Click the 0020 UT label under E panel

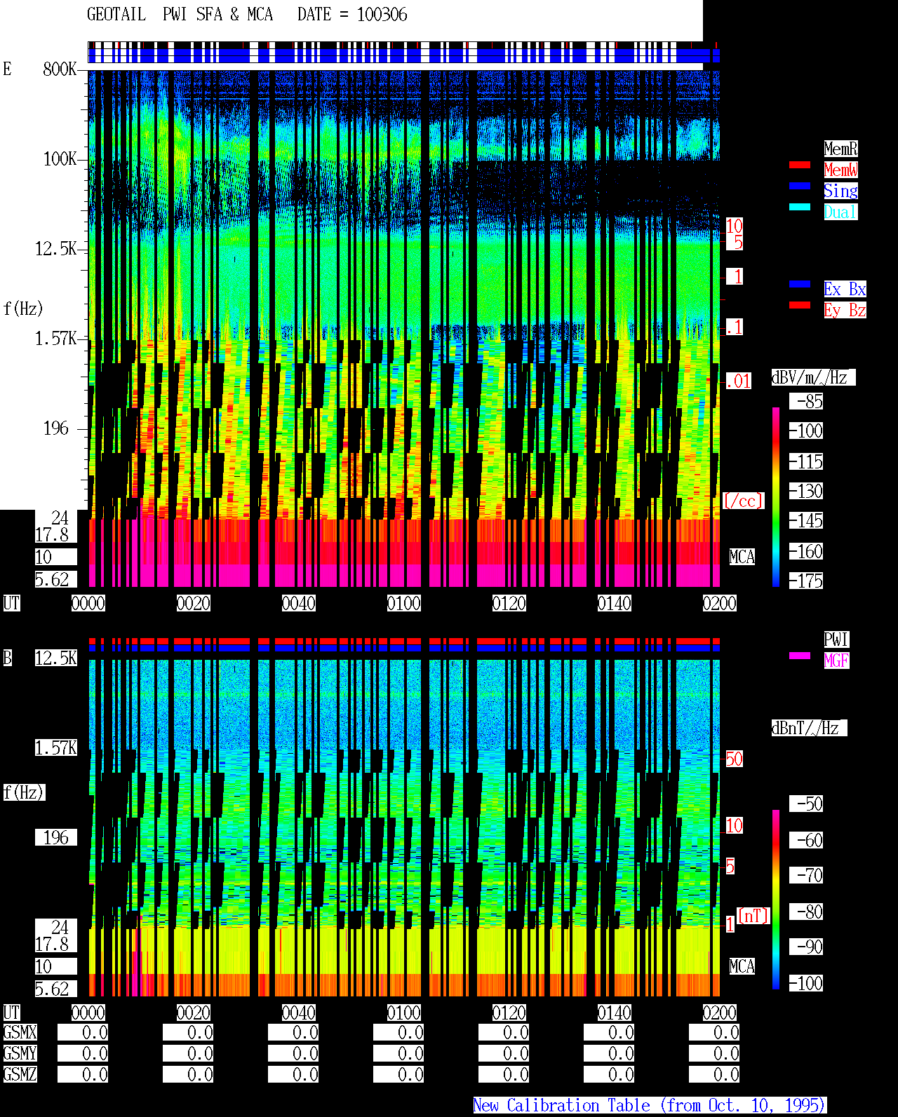click(194, 603)
